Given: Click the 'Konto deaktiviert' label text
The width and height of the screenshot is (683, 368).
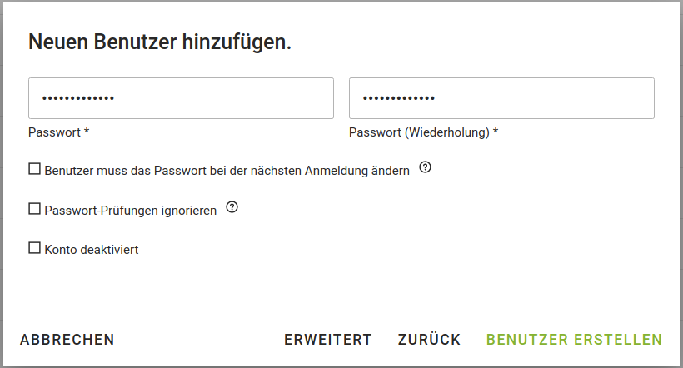Looking at the screenshot, I should tap(91, 249).
